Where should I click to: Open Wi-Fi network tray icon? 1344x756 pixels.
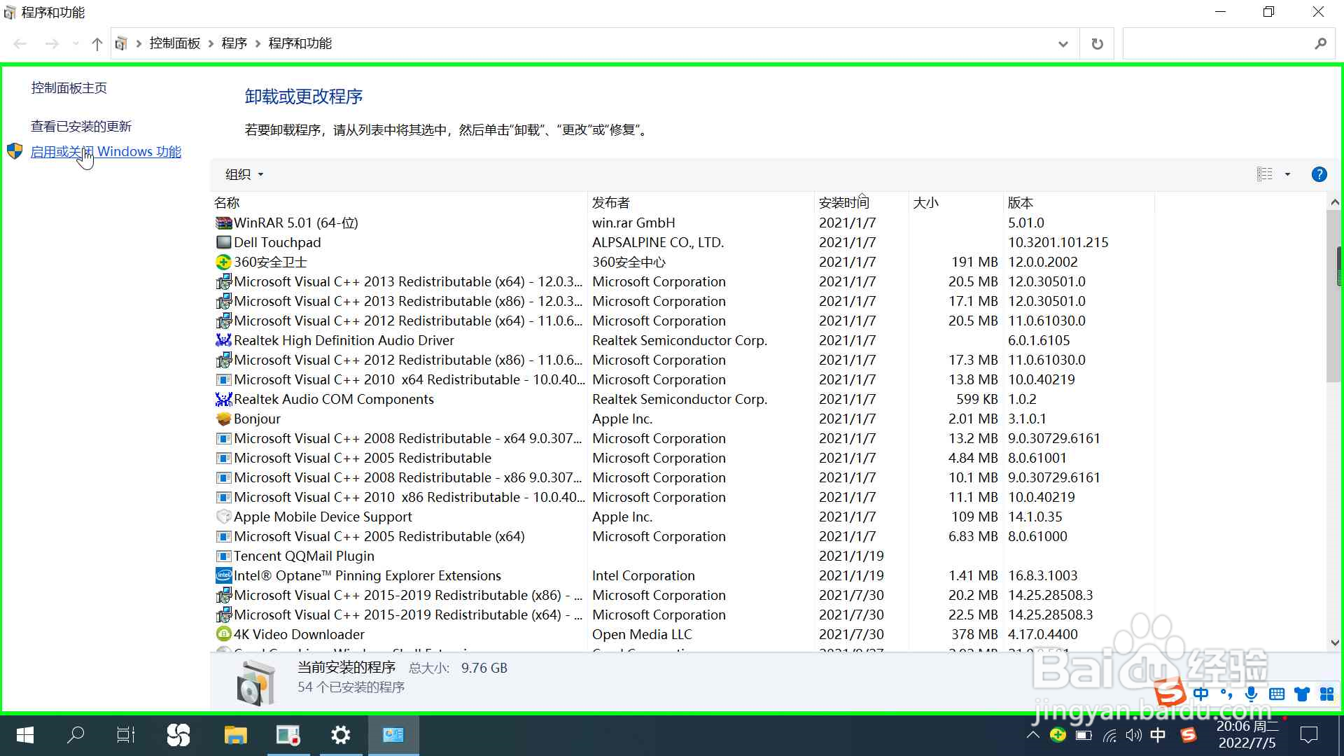click(1109, 735)
